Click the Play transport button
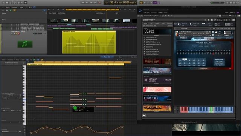The width and height of the screenshot is (241, 136). [x=95, y=3]
